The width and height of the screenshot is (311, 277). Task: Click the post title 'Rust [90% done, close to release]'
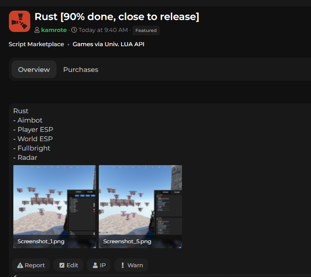click(117, 16)
